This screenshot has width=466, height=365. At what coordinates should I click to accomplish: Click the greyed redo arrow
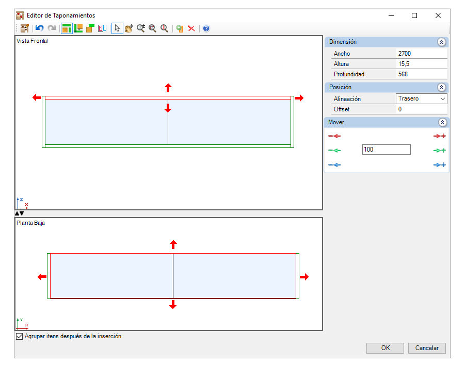coord(52,28)
